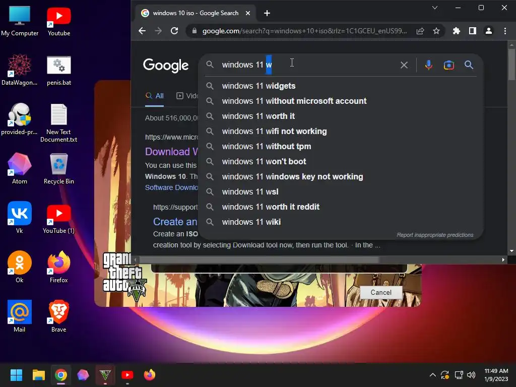Screen dimensions: 516x387
Task: Click Cancel in the GTA V window
Action: (381, 293)
